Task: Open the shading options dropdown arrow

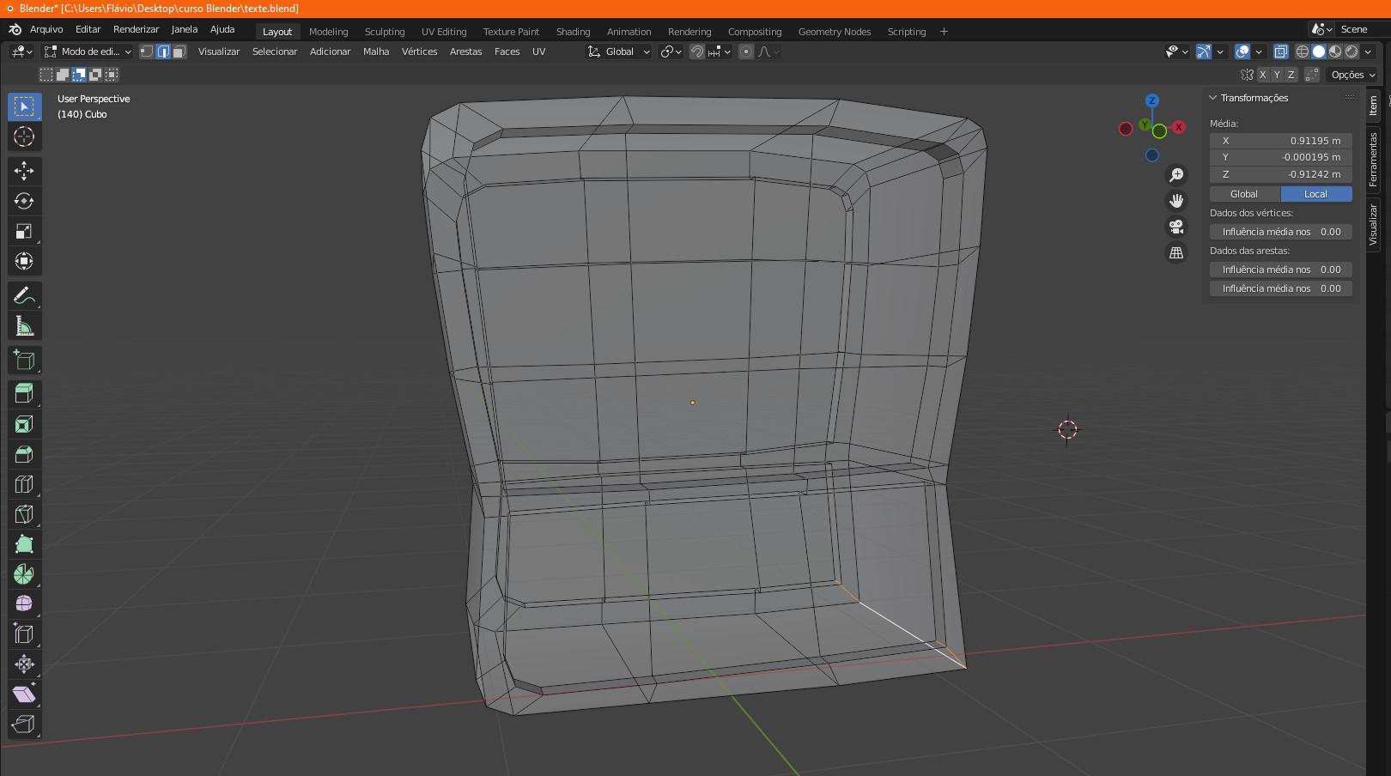Action: pyautogui.click(x=1368, y=52)
